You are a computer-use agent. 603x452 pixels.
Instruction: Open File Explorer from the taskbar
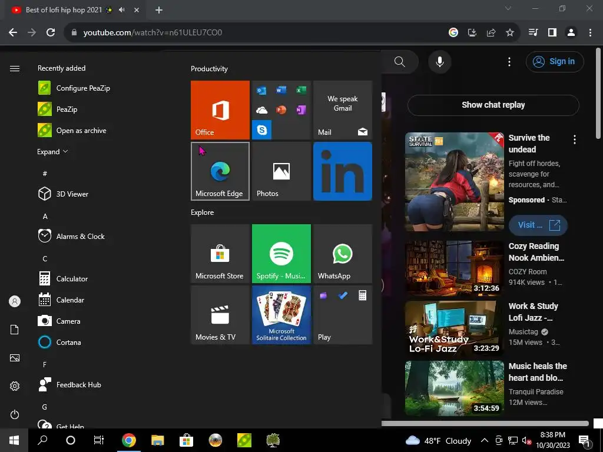157,440
